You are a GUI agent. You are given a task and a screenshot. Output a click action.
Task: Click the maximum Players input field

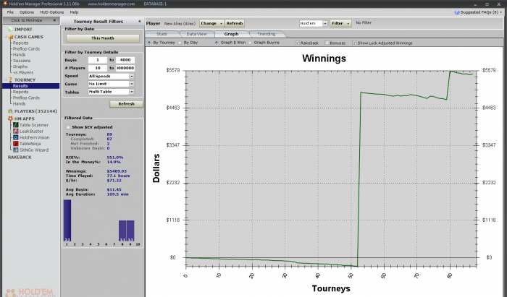[125, 68]
